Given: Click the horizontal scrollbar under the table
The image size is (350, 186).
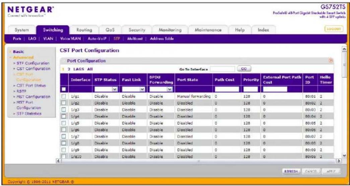Looking at the screenshot, I should point(198,160).
